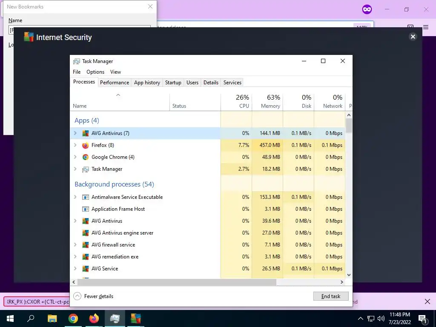The width and height of the screenshot is (436, 327).
Task: Open the Options menu
Action: coord(95,72)
